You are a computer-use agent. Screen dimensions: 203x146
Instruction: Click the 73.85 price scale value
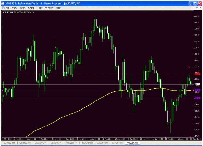pos(197,136)
